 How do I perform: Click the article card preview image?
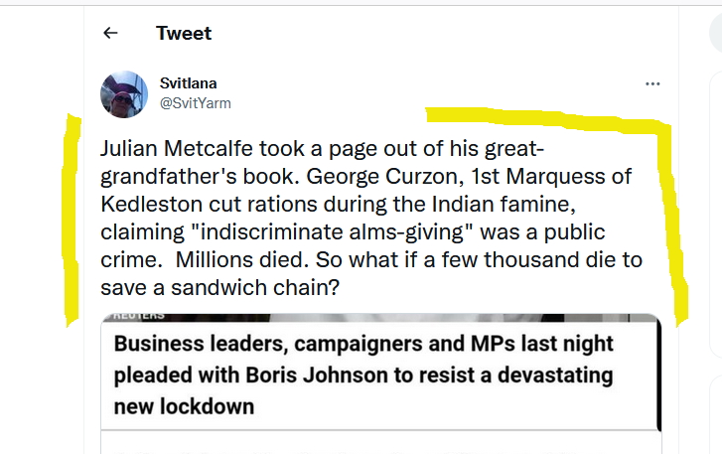(397, 318)
